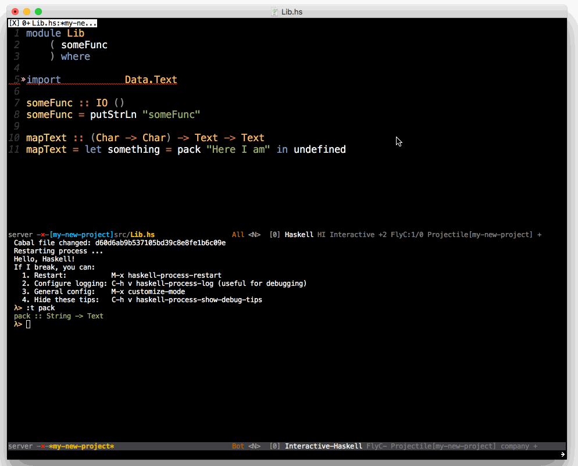Click 'All' position indicator in mode line

click(x=238, y=235)
